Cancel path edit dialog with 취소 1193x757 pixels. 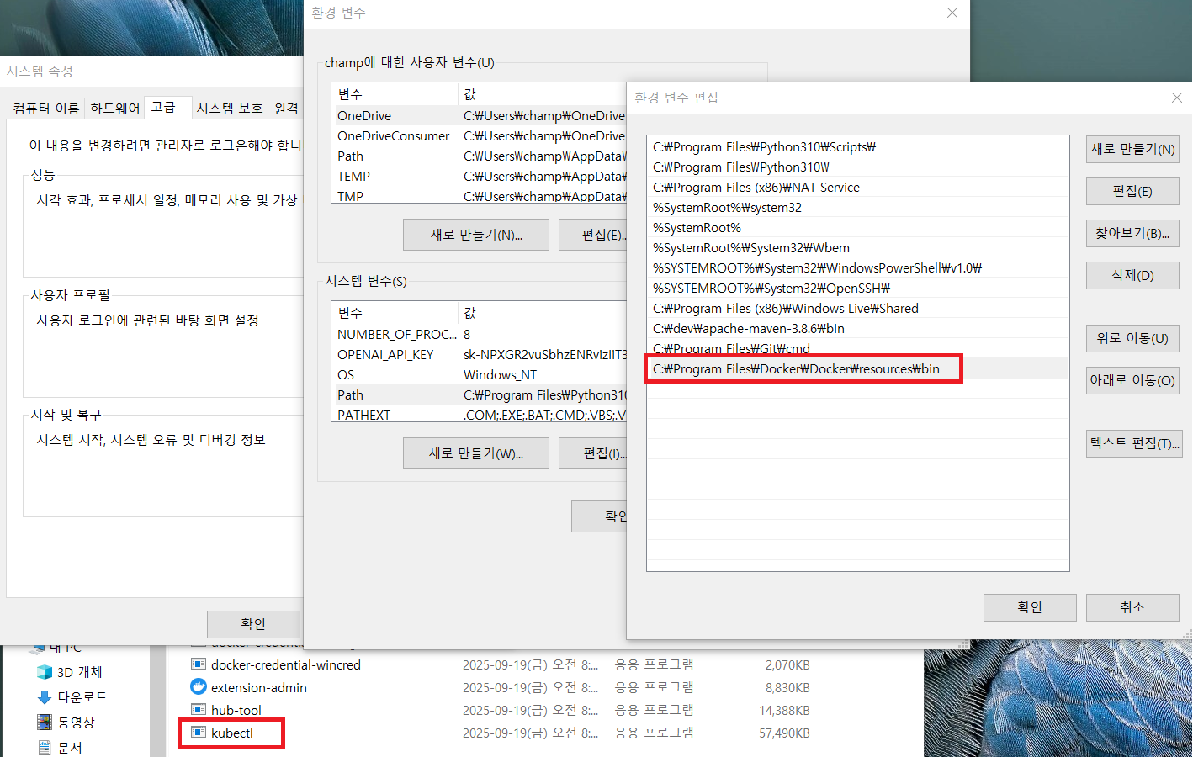pos(1132,607)
